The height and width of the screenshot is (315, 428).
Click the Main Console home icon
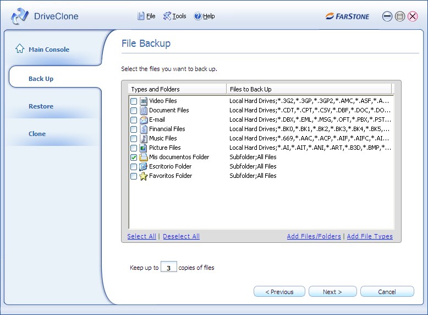[x=20, y=49]
